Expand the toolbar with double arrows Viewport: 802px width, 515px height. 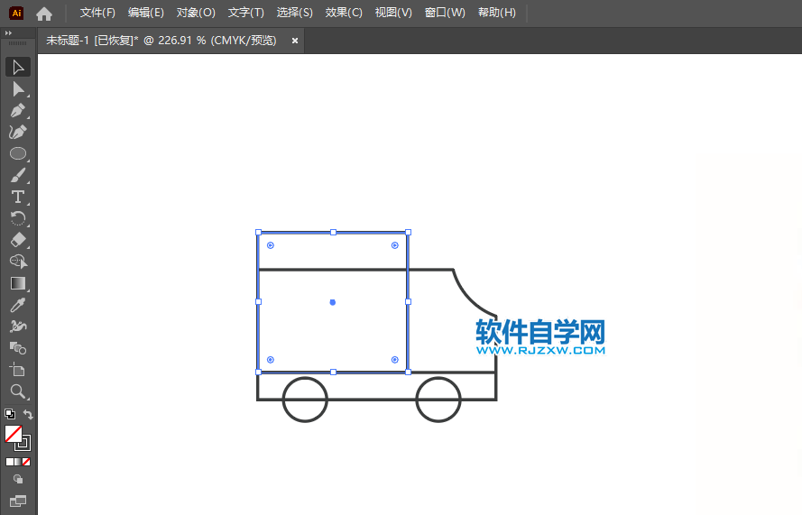[x=8, y=32]
